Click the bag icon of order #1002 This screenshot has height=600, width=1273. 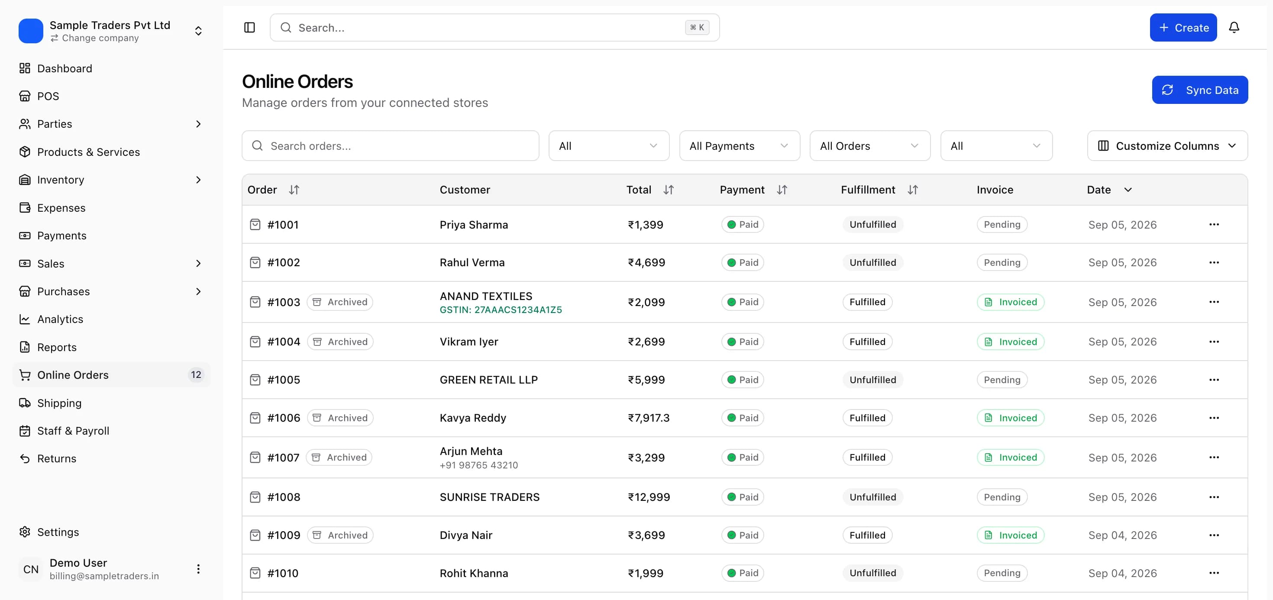[255, 262]
